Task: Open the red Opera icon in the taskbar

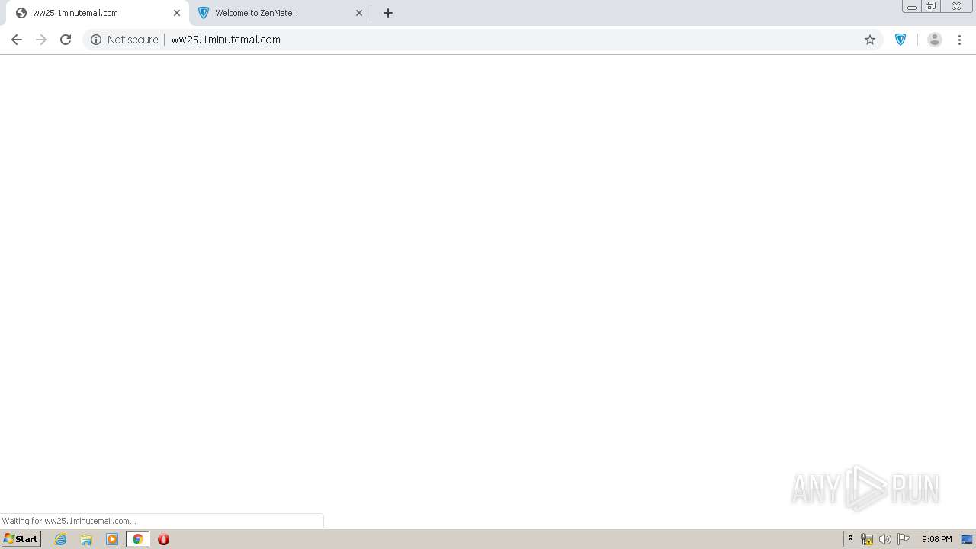Action: coord(163,539)
